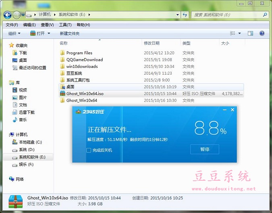Select the Ghost_Win10x64.iso file icon
Image resolution: width=272 pixels, height=213 pixels.
pyautogui.click(x=62, y=94)
